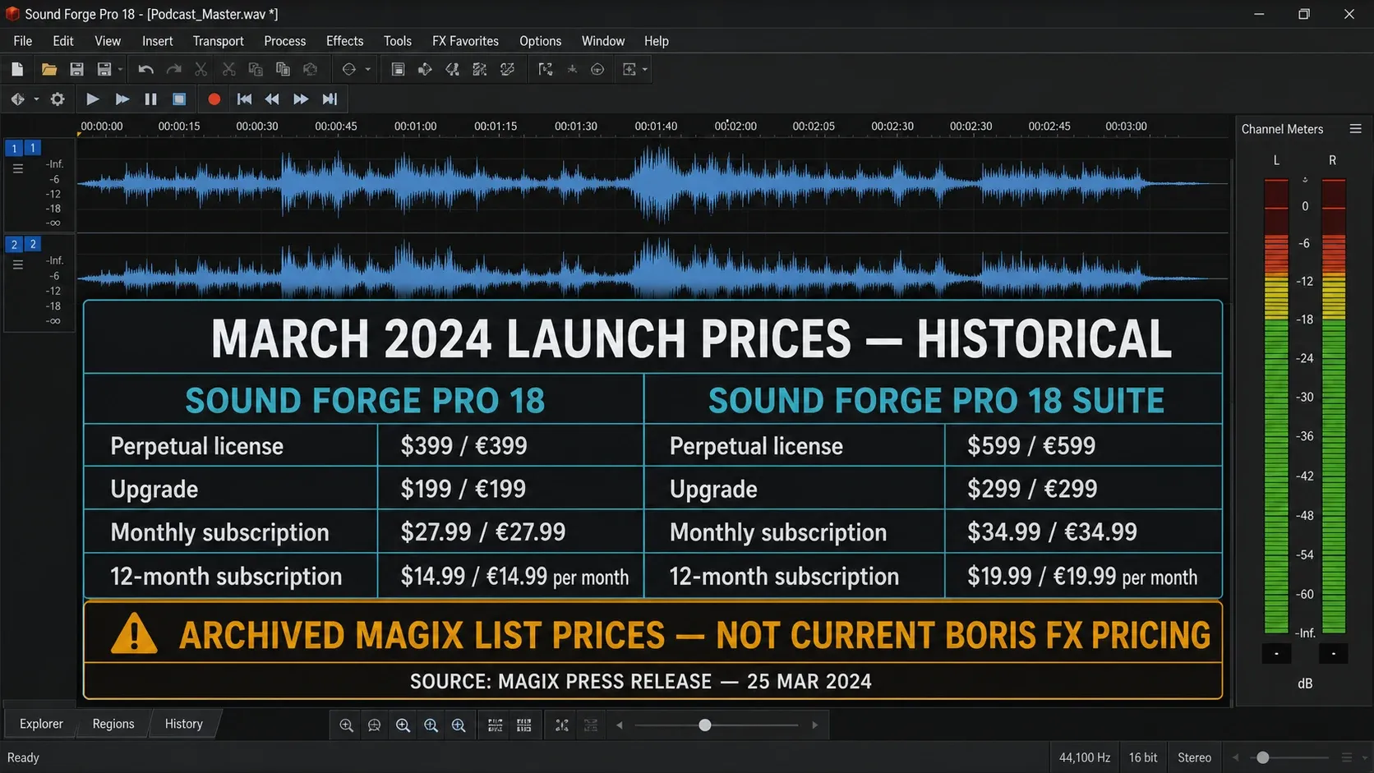Screen dimensions: 1374x773
Task: Open channel 2 track menu icon
Action: 17,265
